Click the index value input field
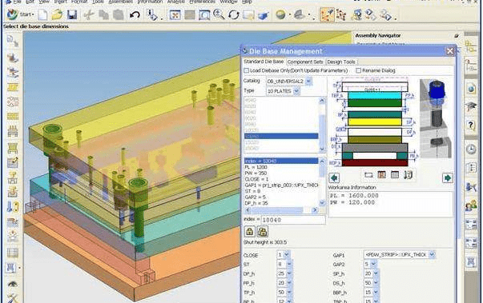The width and height of the screenshot is (483, 303). click(293, 220)
